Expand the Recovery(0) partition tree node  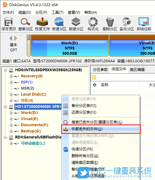point(11,76)
